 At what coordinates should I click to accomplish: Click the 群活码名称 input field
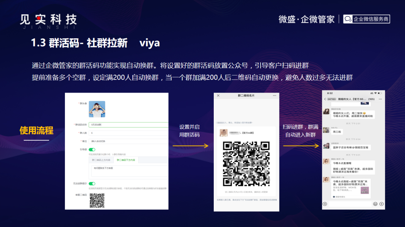(128, 125)
